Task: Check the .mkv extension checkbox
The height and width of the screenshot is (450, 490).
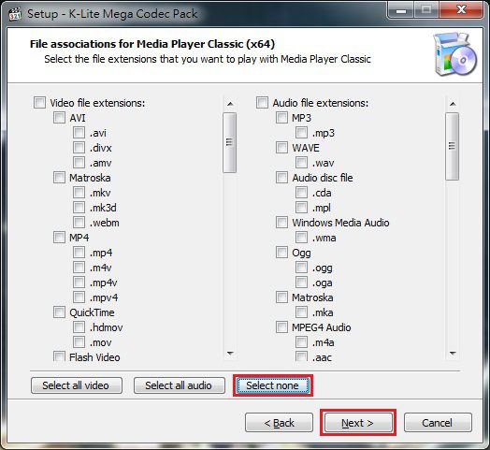Action: pyautogui.click(x=79, y=193)
